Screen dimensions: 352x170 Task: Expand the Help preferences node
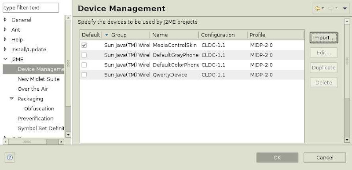click(5, 39)
